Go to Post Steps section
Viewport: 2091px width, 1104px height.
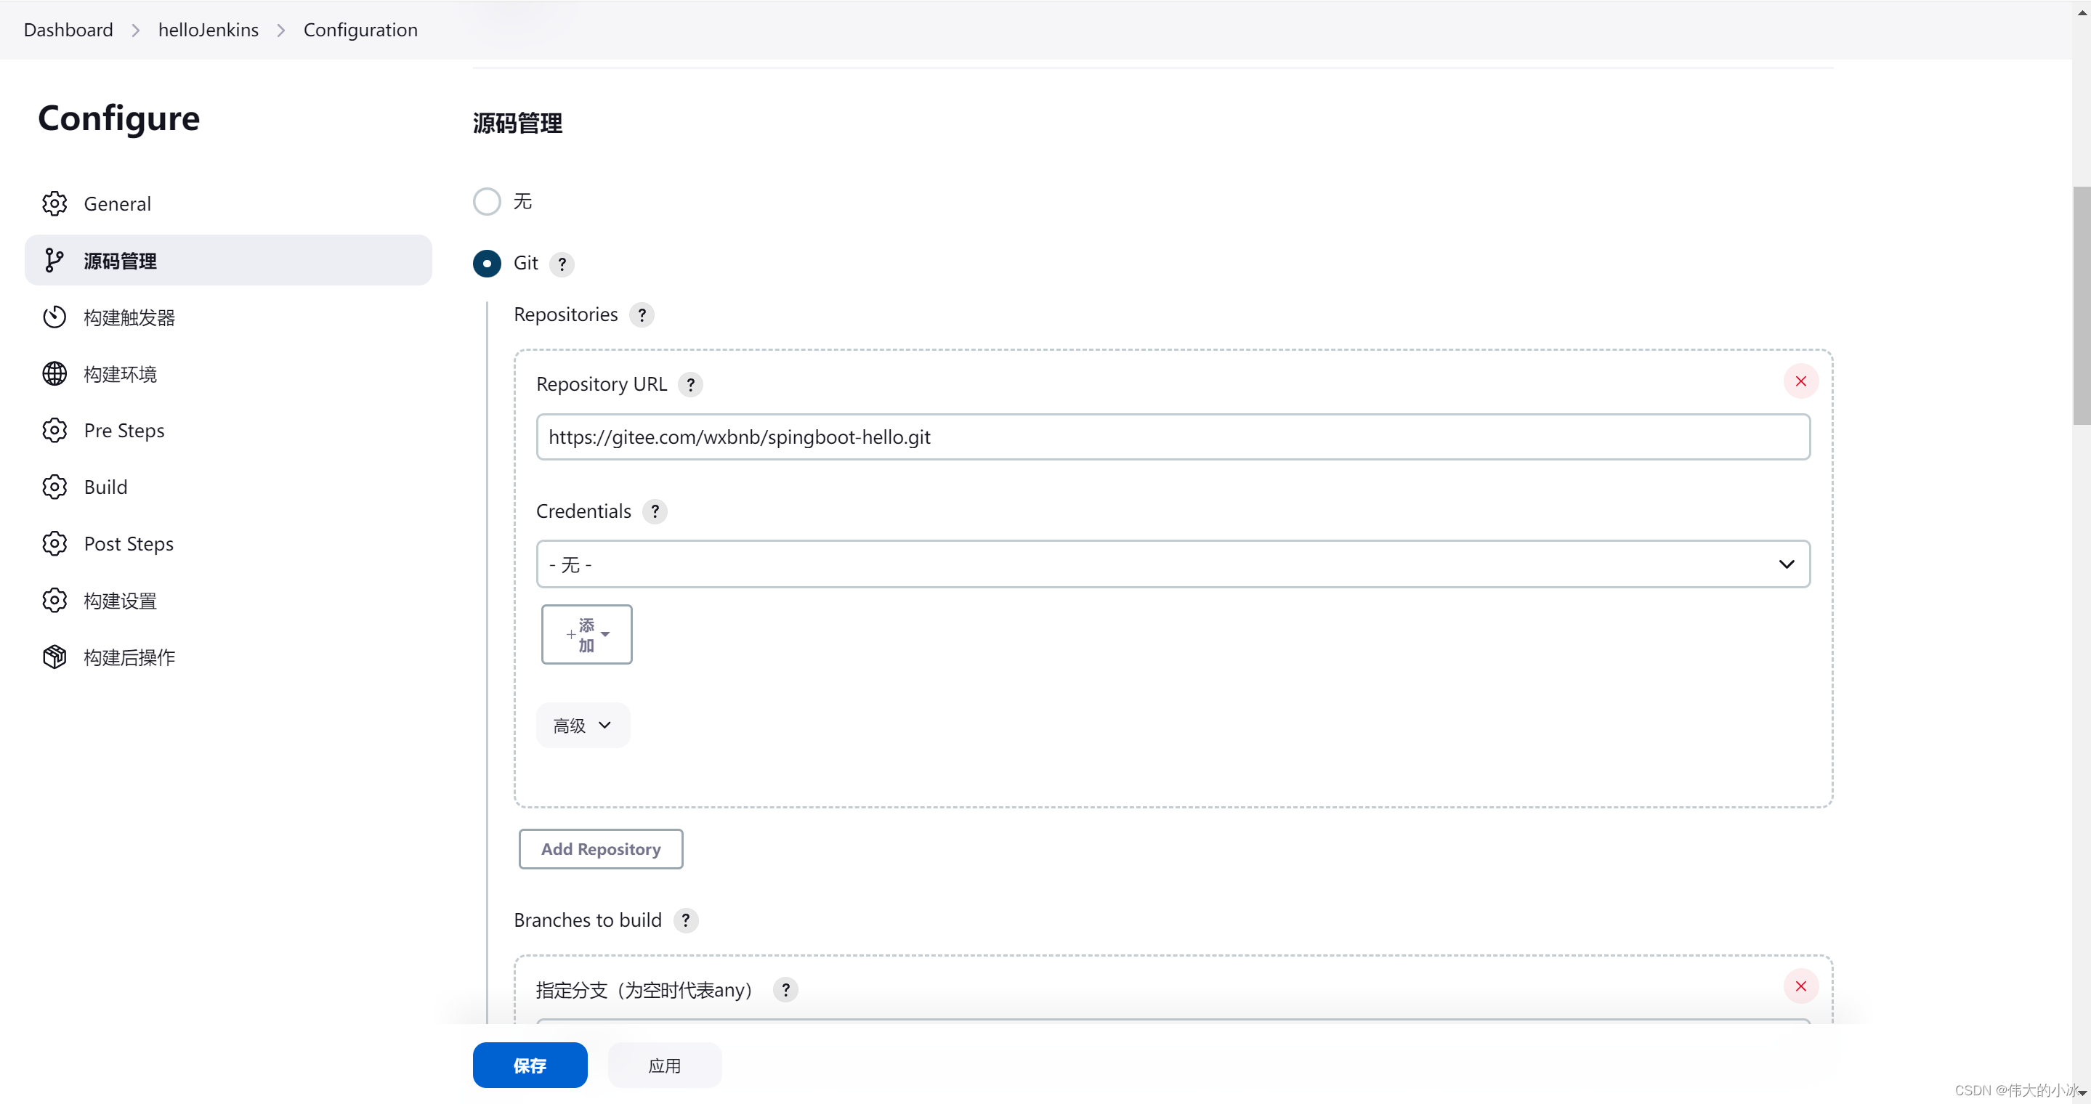129,544
